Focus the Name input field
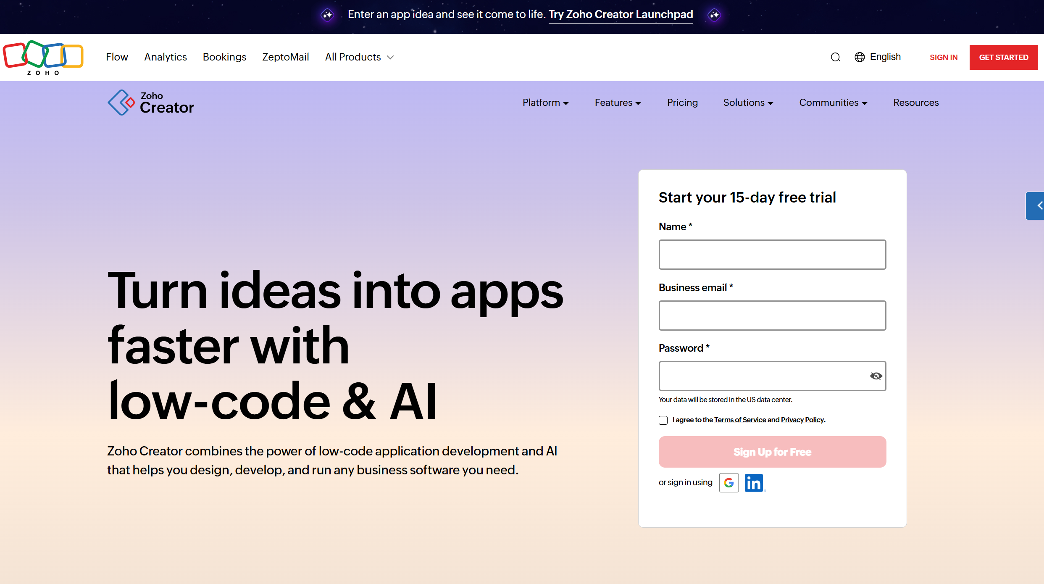 772,255
